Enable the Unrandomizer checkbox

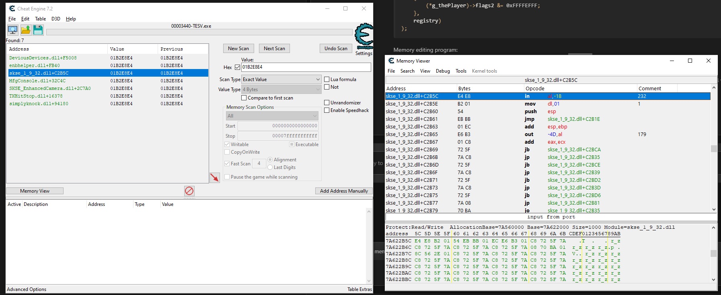327,103
